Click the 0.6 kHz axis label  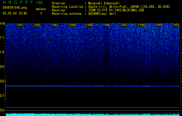point(2,110)
